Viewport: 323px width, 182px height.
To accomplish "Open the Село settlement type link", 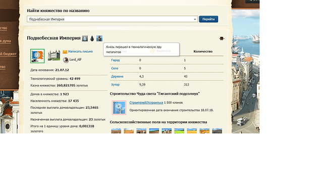I will coord(115,68).
